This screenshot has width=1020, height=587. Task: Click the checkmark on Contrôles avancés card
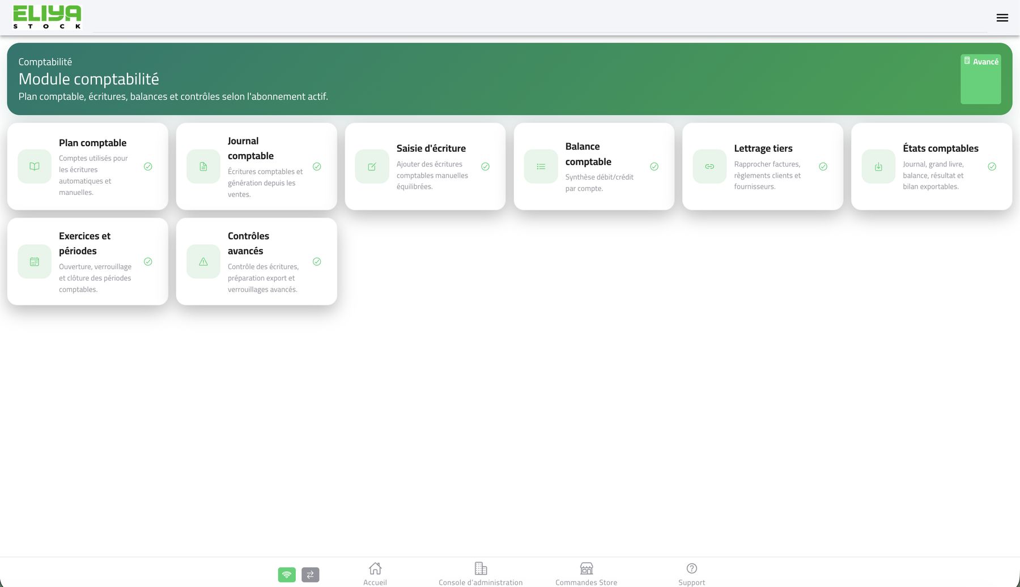click(317, 262)
